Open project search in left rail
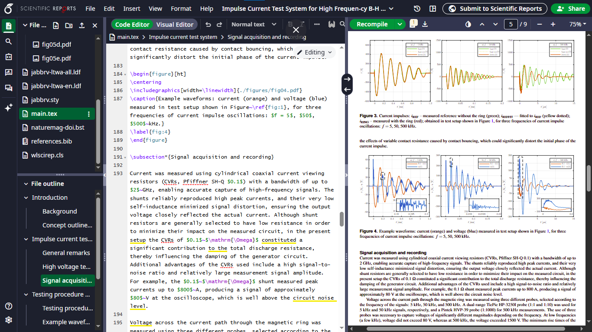This screenshot has width=592, height=332. coord(9,41)
